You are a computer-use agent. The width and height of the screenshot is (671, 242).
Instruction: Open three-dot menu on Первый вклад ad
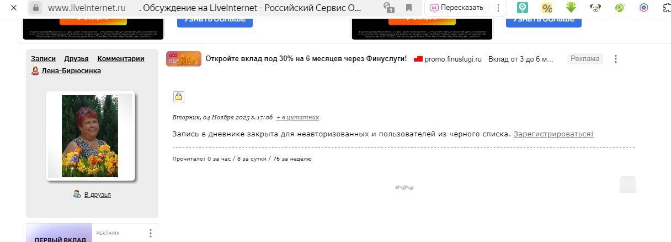click(150, 233)
